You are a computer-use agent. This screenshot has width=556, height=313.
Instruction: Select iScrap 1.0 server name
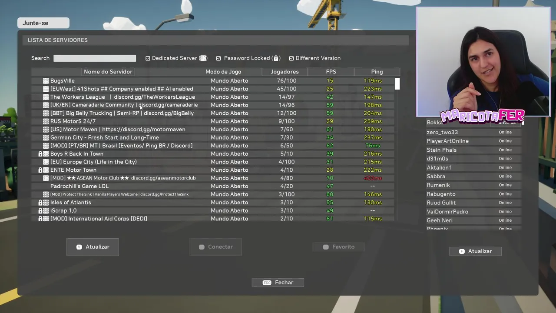pyautogui.click(x=63, y=210)
